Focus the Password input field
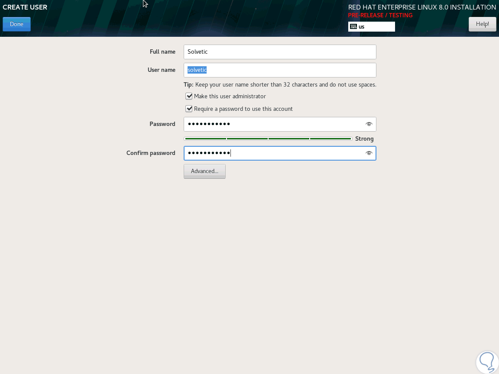This screenshot has height=374, width=499. (280, 124)
